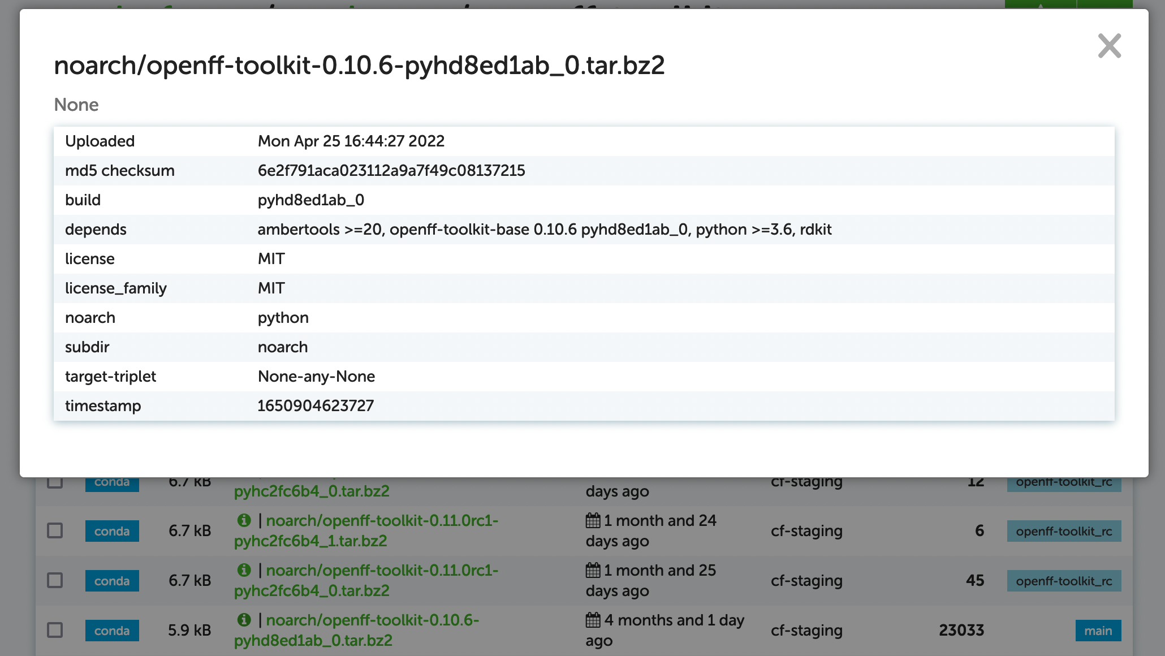Click the info icon beside openff-toolkit-0.11.0rc1-pyhc2fc6b4_1
1165x656 pixels.
245,521
